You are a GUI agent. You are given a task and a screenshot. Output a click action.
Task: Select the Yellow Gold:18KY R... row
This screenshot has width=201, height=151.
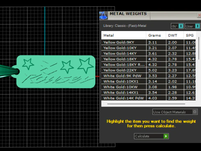click(x=149, y=65)
